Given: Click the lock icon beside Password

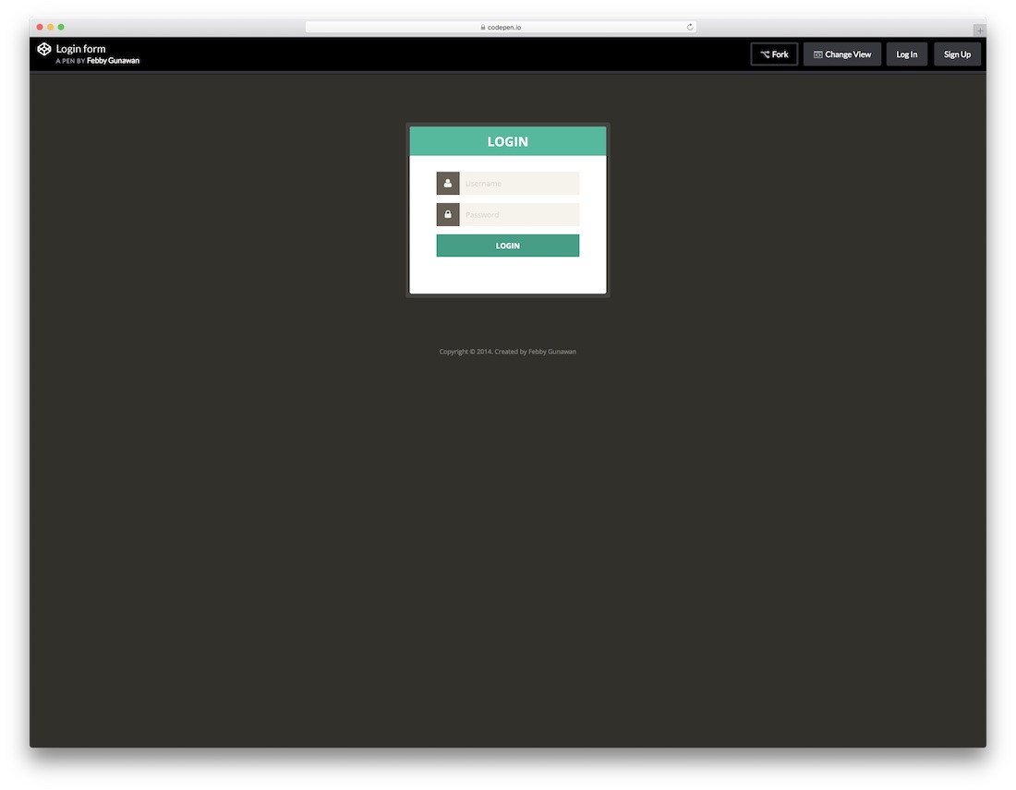Looking at the screenshot, I should pyautogui.click(x=448, y=214).
